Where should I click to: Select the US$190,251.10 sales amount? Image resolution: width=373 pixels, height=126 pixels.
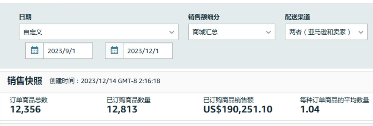point(238,109)
